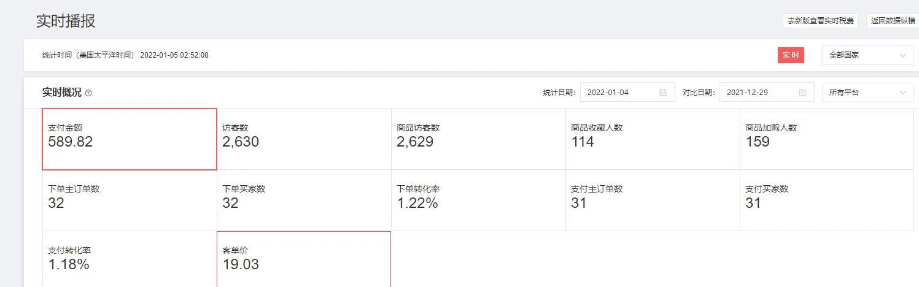This screenshot has width=919, height=287.
Task: Click the red 实时 button
Action: (x=791, y=55)
